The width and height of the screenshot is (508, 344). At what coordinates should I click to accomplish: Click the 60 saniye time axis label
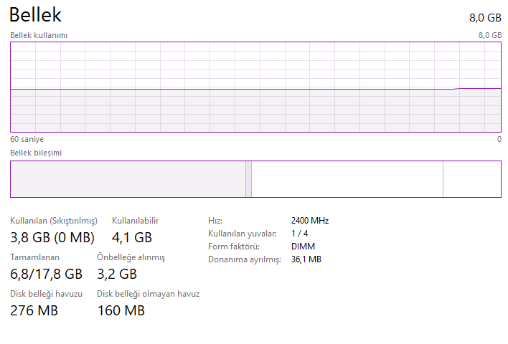click(27, 139)
